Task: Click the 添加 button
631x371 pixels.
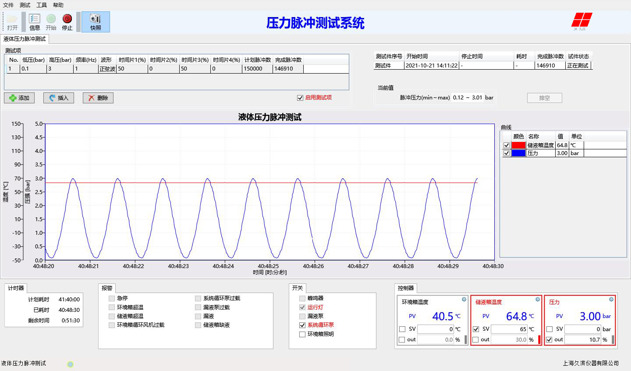Action: click(x=19, y=98)
